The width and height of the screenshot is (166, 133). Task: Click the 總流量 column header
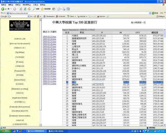155,33
